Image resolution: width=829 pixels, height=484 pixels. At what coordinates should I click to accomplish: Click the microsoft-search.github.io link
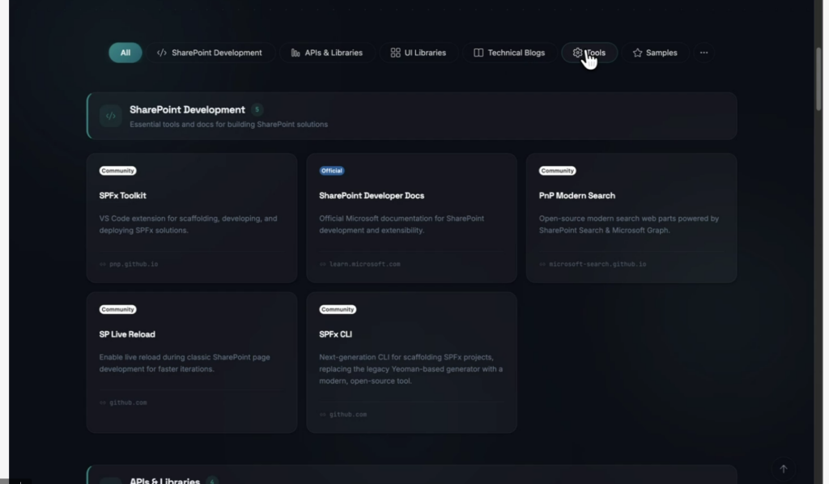(x=597, y=264)
